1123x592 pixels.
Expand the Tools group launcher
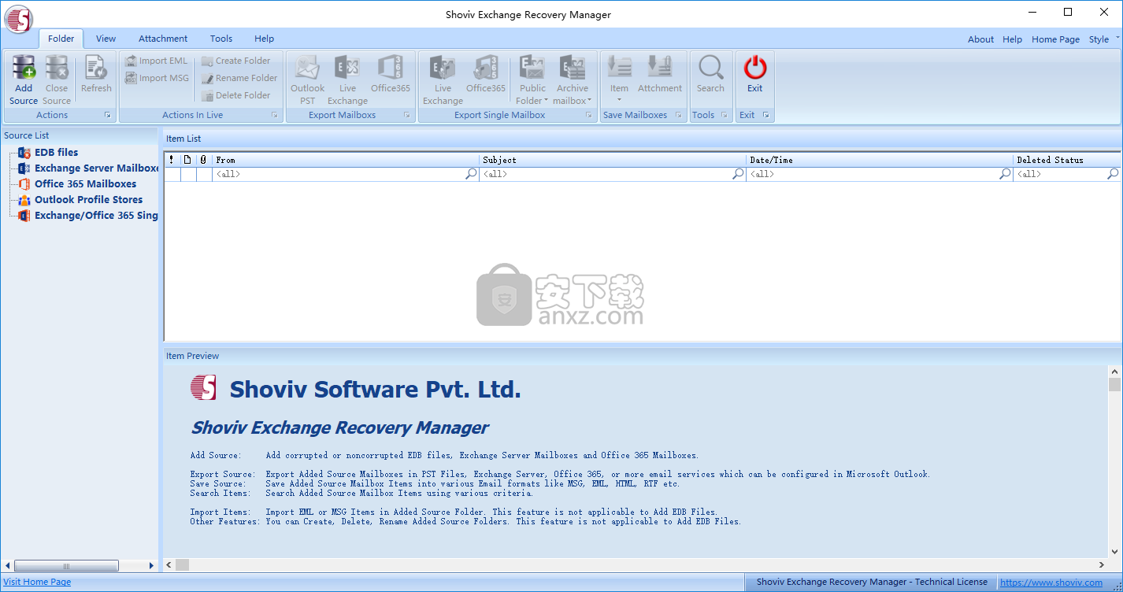pos(723,116)
